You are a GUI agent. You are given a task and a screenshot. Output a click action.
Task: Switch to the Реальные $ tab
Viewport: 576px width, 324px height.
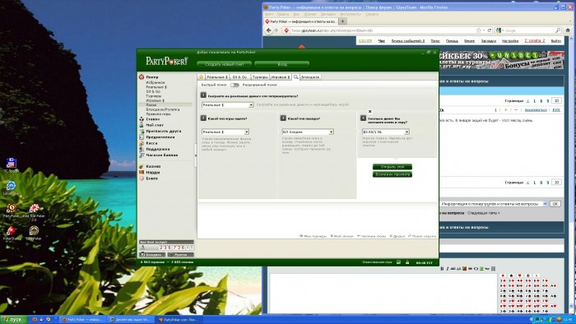click(216, 77)
